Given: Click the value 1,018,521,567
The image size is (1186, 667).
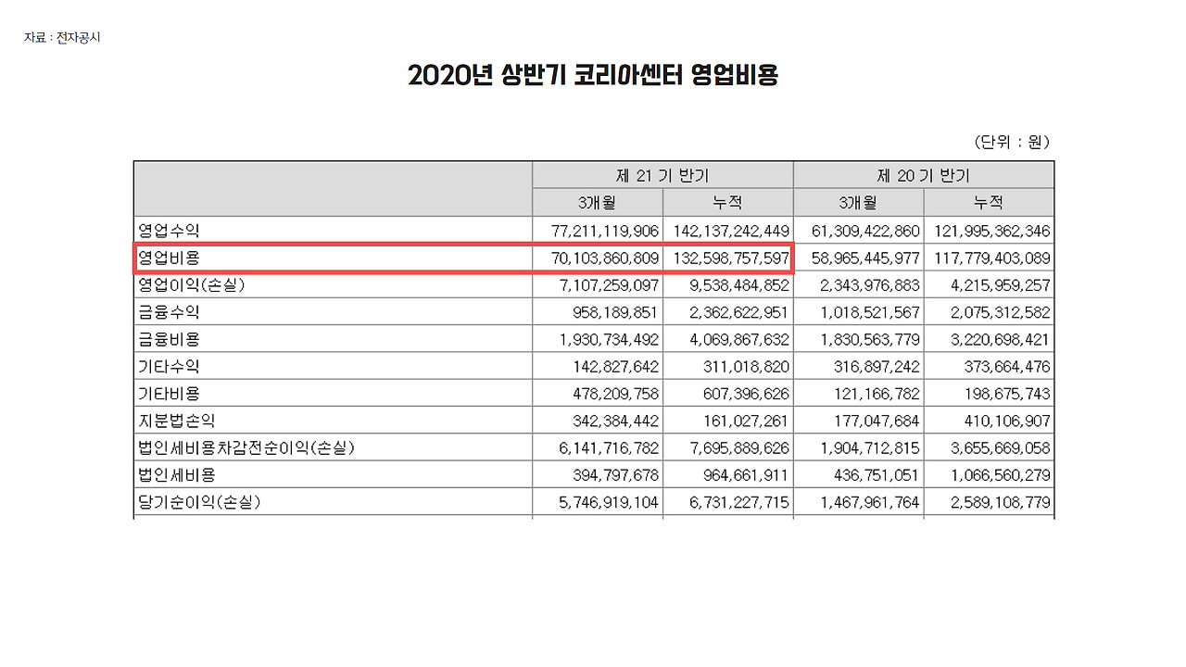Looking at the screenshot, I should pyautogui.click(x=870, y=312).
